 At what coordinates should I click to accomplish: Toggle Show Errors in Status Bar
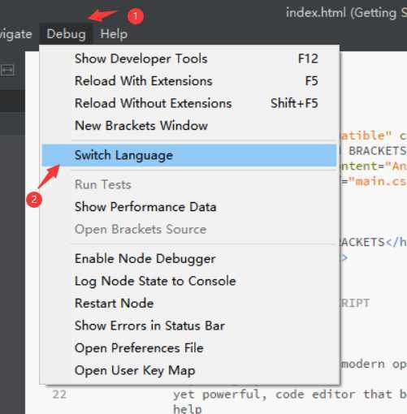pos(189,326)
